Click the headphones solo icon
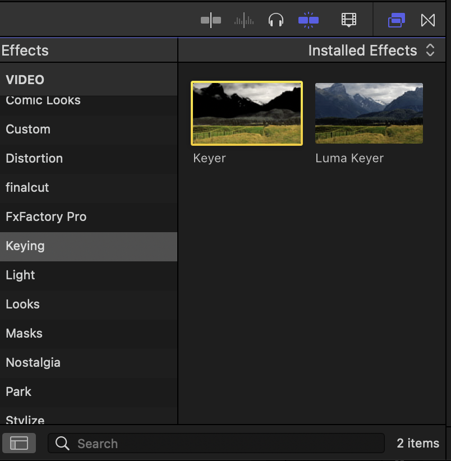This screenshot has height=461, width=451. (x=276, y=20)
